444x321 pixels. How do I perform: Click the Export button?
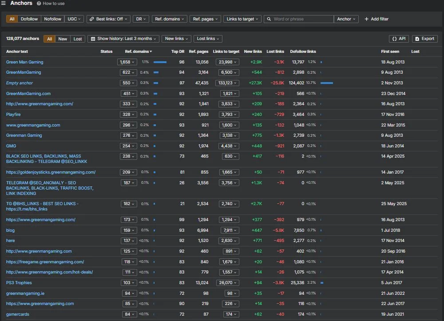425,39
